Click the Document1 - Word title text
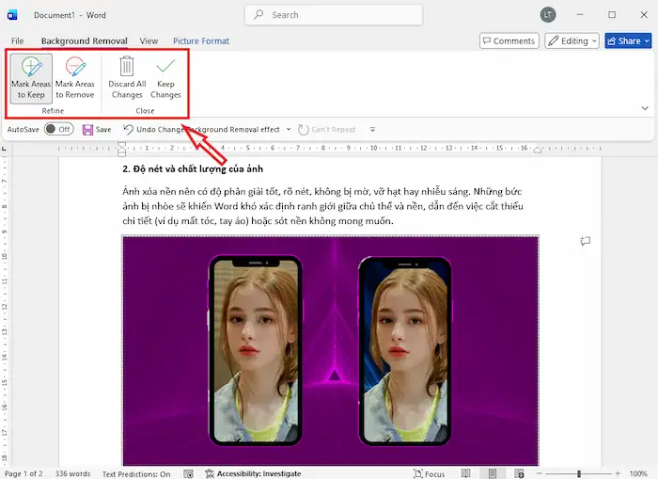Image resolution: width=658 pixels, height=479 pixels. pos(70,15)
